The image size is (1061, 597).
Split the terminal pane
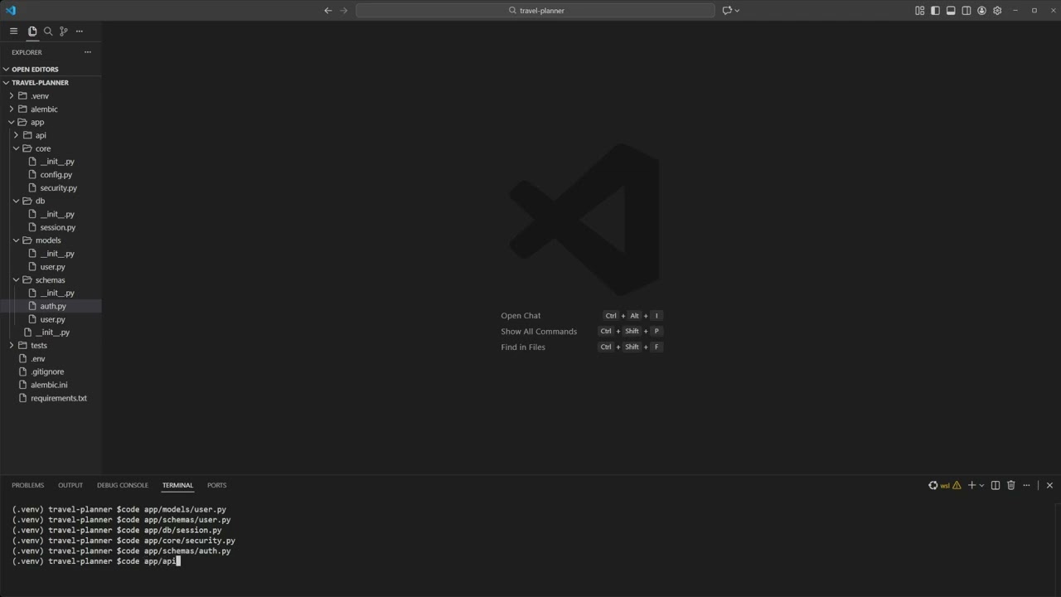click(x=996, y=485)
